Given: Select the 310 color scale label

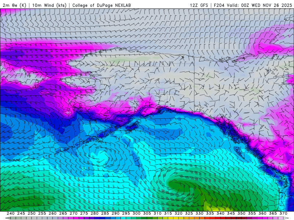Looking at the screenshot, I should tap(158, 213).
